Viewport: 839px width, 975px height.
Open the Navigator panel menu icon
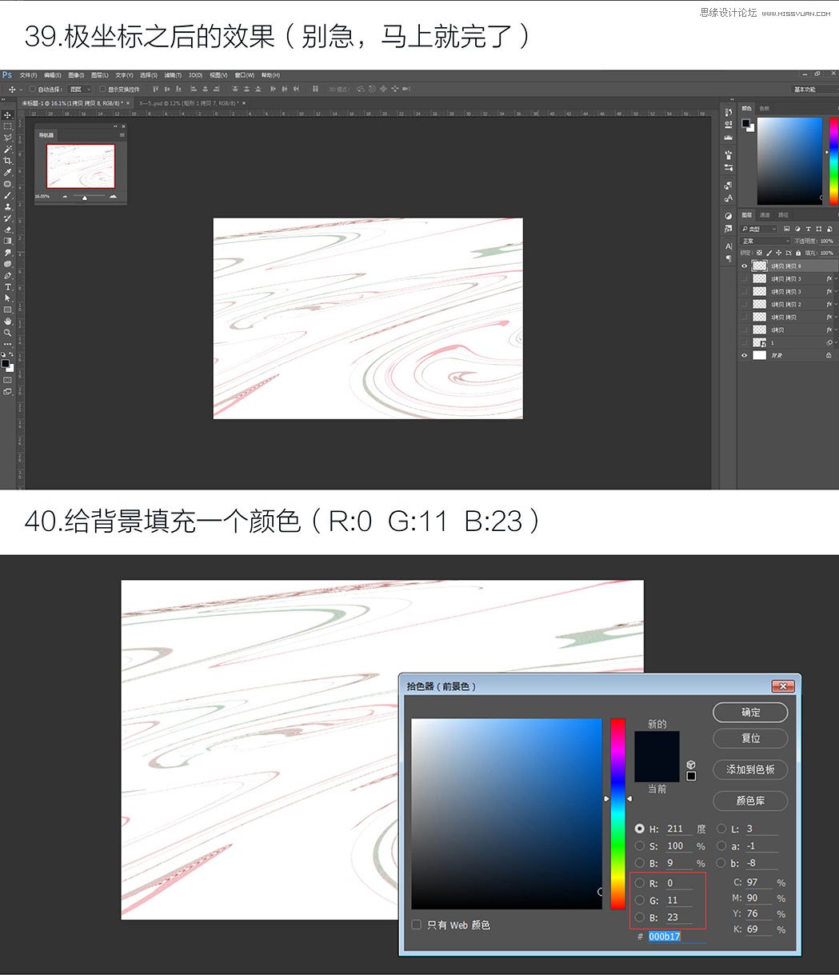(122, 135)
